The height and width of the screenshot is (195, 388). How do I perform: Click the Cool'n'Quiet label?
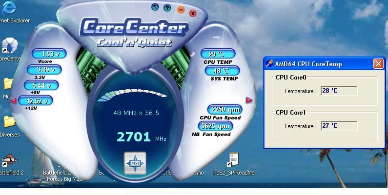(134, 42)
